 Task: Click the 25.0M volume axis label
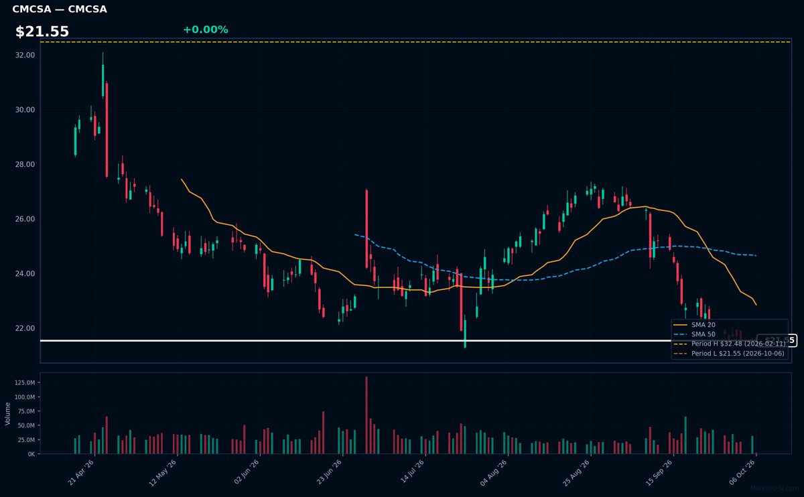(x=25, y=440)
